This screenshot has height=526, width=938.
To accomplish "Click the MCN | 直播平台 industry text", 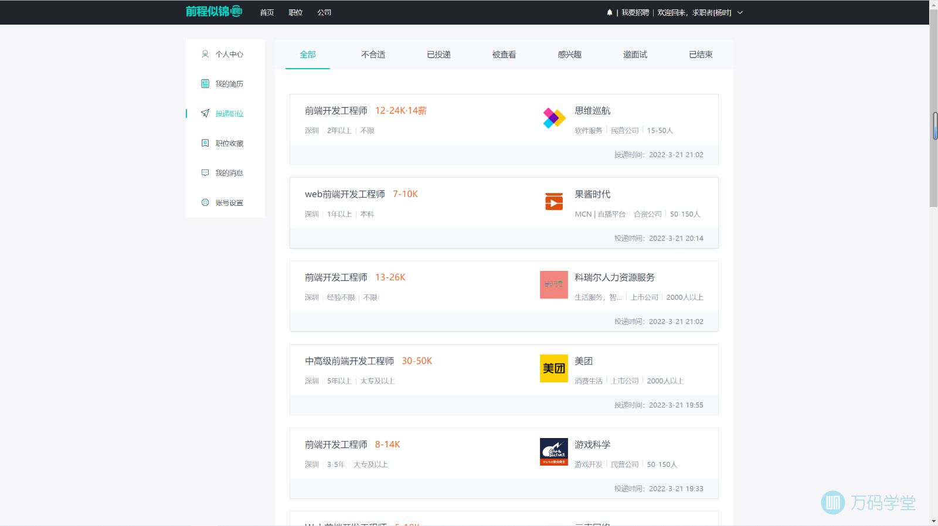I will [600, 214].
